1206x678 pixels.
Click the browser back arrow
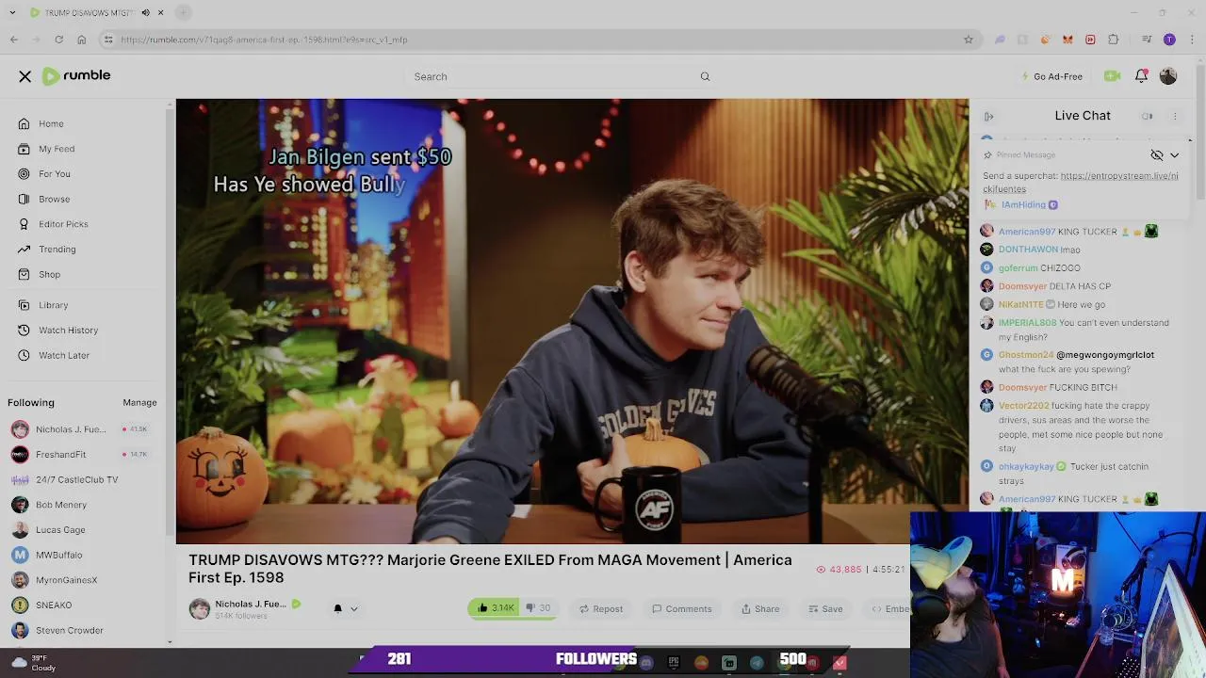point(14,40)
